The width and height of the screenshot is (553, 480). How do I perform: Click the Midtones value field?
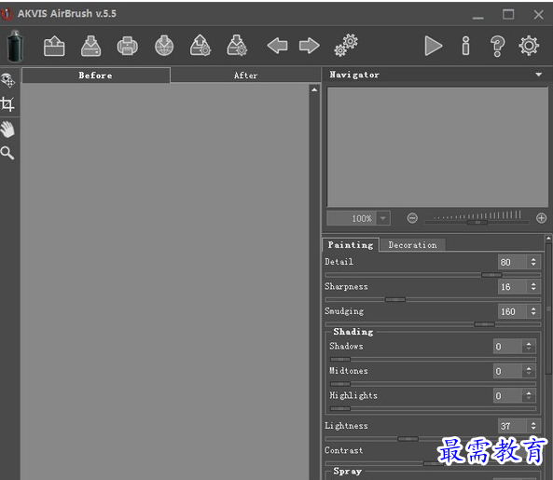(508, 371)
